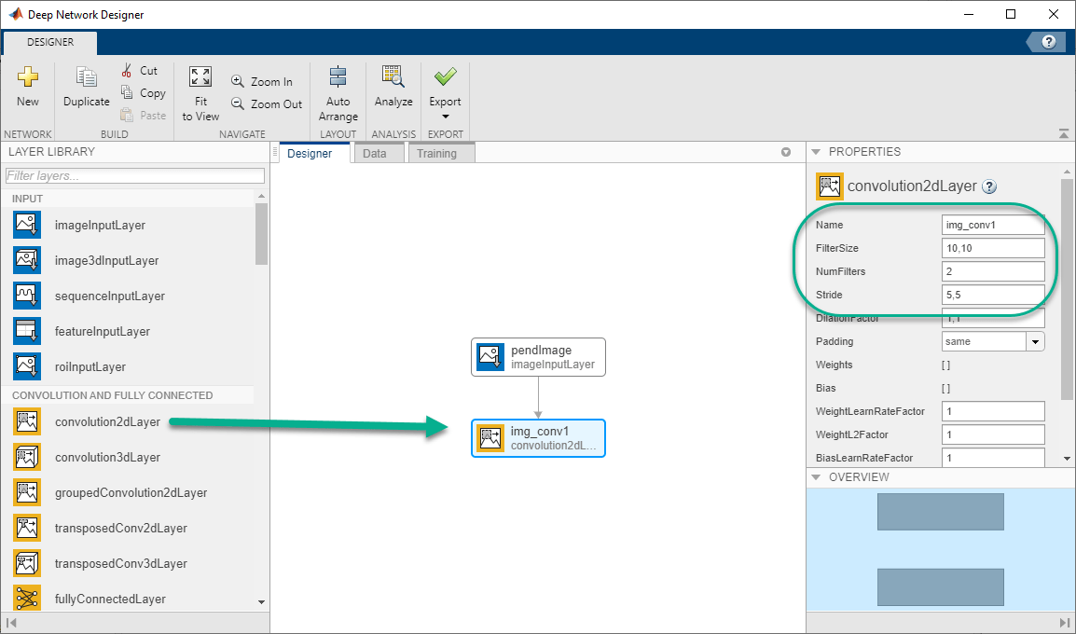The image size is (1076, 634).
Task: Select sequenceInputLayer icon in library
Action: (27, 296)
